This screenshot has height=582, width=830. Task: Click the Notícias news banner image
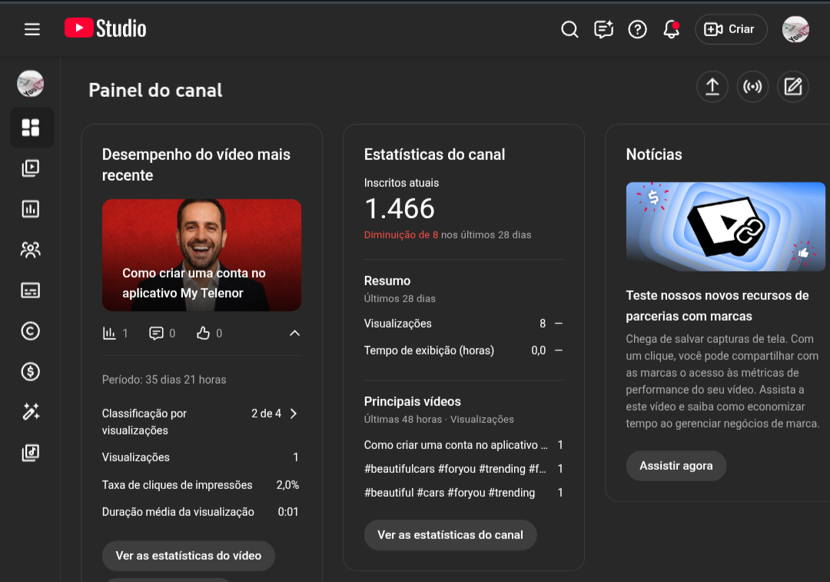725,227
